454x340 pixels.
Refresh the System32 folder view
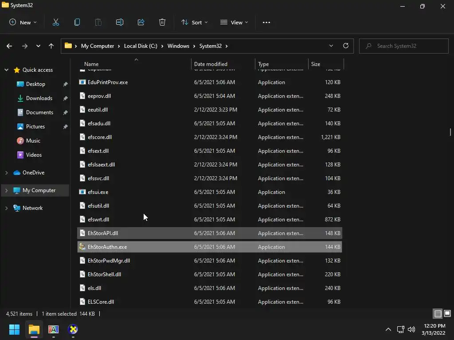346,46
